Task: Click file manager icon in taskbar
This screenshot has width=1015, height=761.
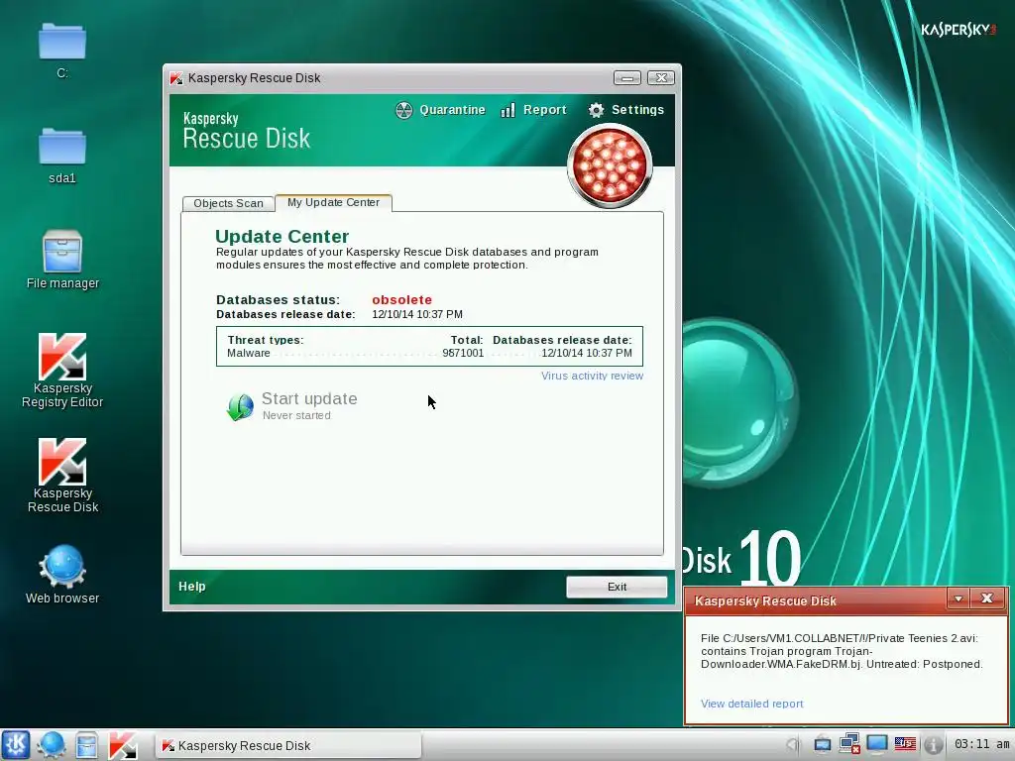Action: pos(86,745)
